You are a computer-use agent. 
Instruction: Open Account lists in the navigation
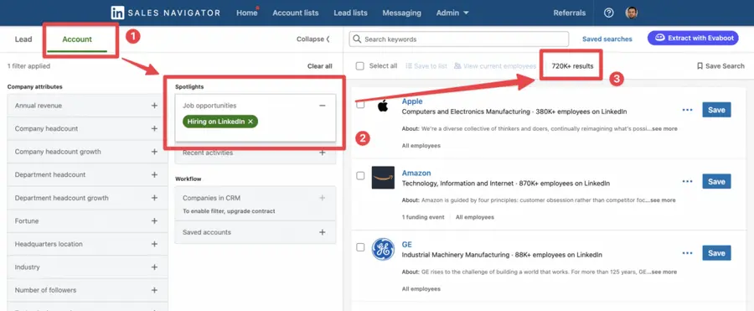coord(295,13)
